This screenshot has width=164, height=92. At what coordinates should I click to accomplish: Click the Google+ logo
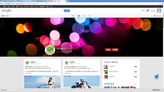pyautogui.click(x=7, y=10)
